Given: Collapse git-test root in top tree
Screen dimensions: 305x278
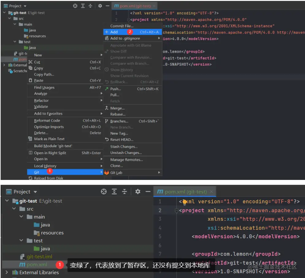Looking at the screenshot, I should coord(4,13).
